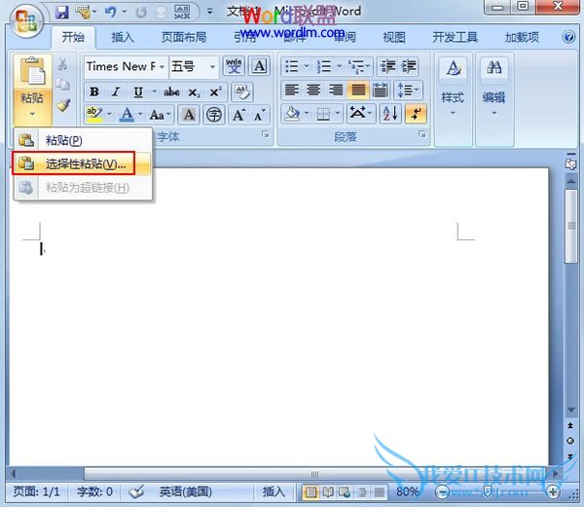
Task: Open Times New Roman font dropdown
Action: click(162, 67)
